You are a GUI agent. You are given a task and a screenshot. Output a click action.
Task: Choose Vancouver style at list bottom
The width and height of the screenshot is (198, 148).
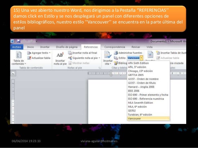tap(148, 119)
